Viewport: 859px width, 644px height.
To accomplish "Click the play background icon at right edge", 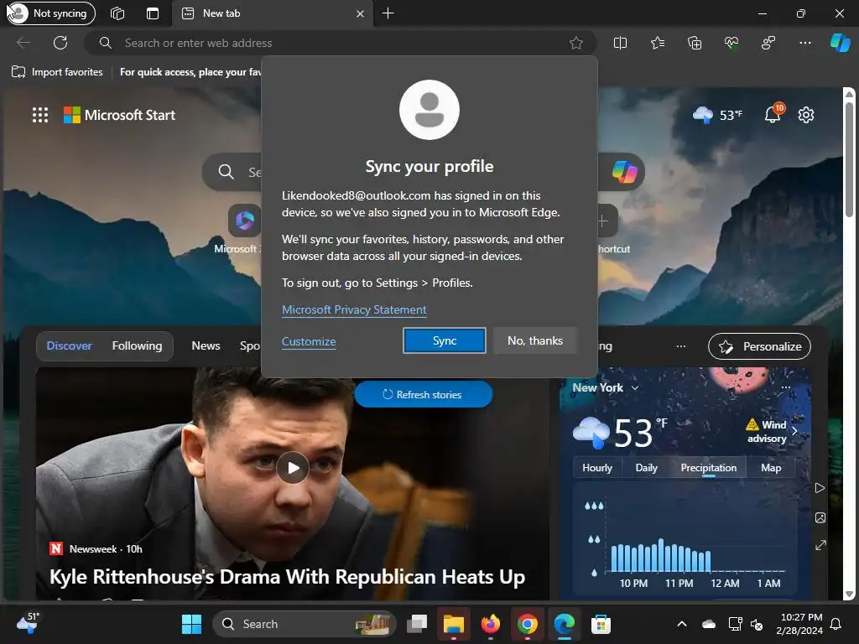I will coord(820,488).
